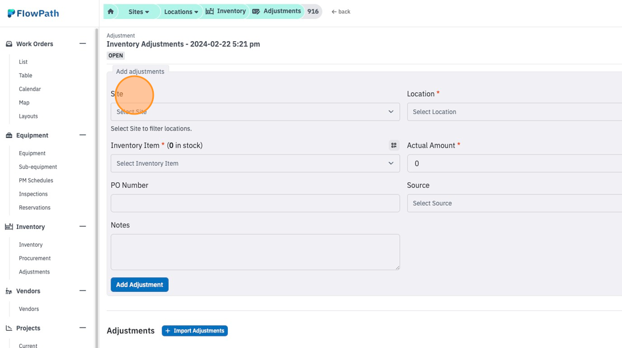Click the Inventory breadcrumb icon
The image size is (622, 348).
[x=209, y=11]
